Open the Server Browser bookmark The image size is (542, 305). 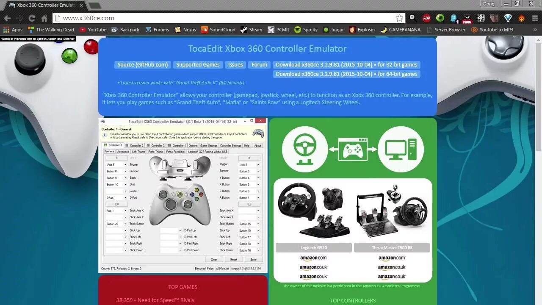[446, 30]
